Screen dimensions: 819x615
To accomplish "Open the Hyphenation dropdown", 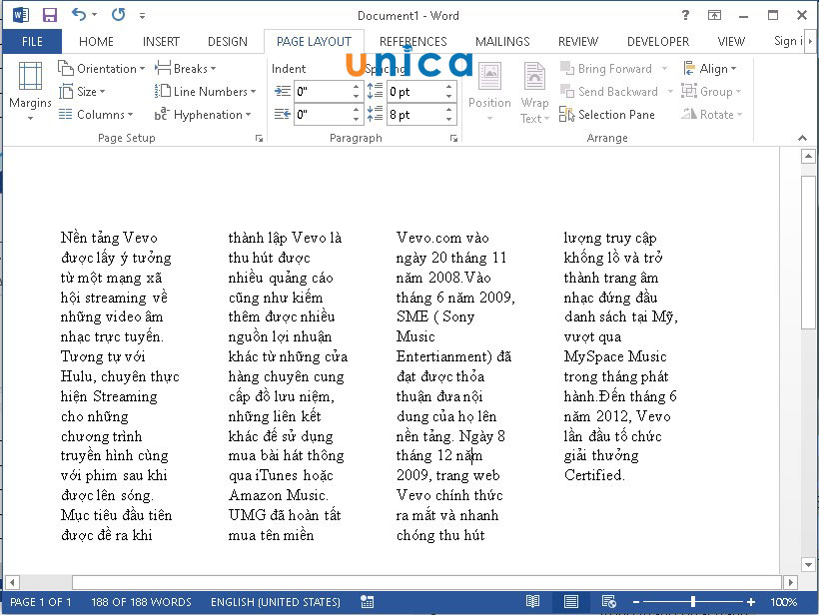I will click(203, 115).
